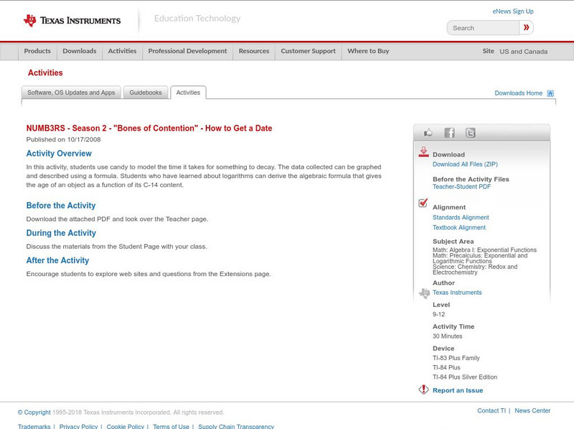Open the Trademarks footer link
The height and width of the screenshot is (429, 574).
pos(34,426)
